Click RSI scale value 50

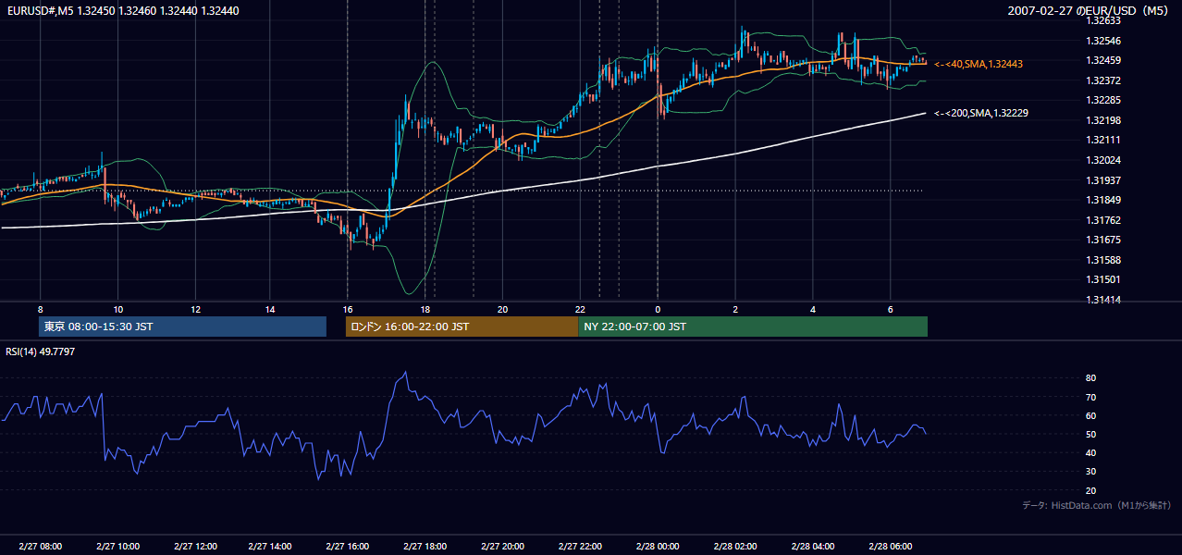point(1090,434)
